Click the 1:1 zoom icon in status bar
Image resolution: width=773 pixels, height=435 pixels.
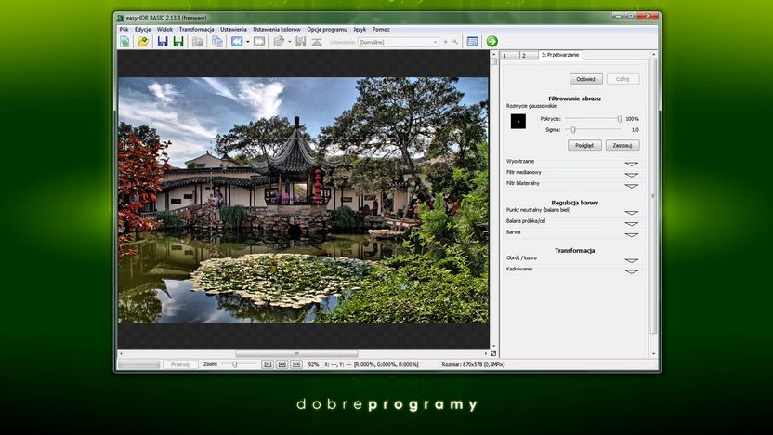[268, 364]
